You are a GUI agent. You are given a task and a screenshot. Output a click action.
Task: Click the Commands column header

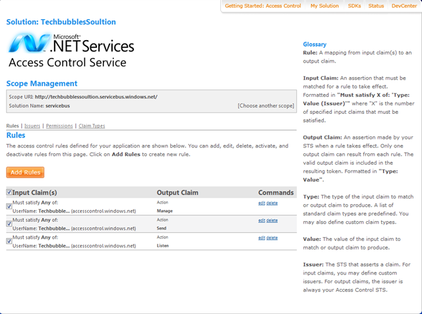coord(276,193)
